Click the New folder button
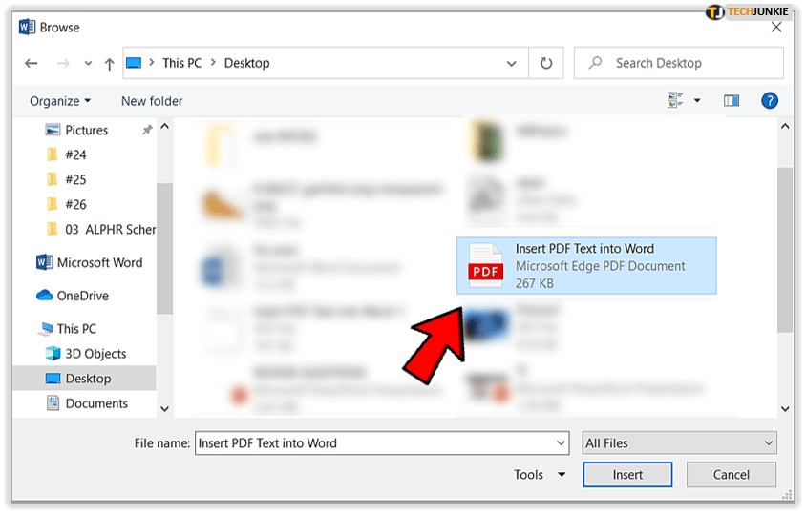Image resolution: width=806 pixels, height=514 pixels. 152,101
